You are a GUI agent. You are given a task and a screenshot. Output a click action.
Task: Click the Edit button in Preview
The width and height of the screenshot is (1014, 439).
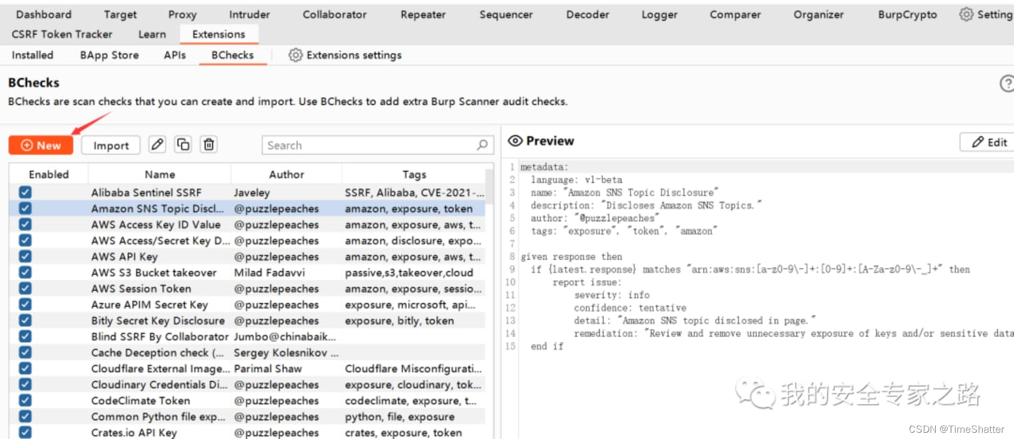(988, 142)
